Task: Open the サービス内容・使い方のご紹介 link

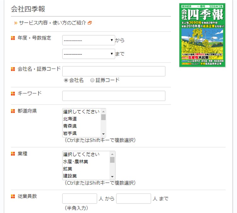Action: point(53,23)
